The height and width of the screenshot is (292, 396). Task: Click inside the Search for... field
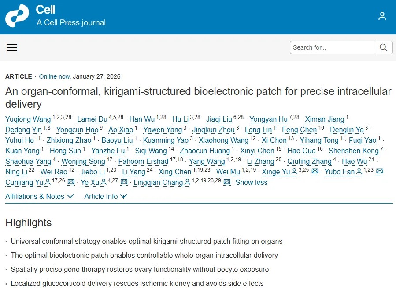332,47
